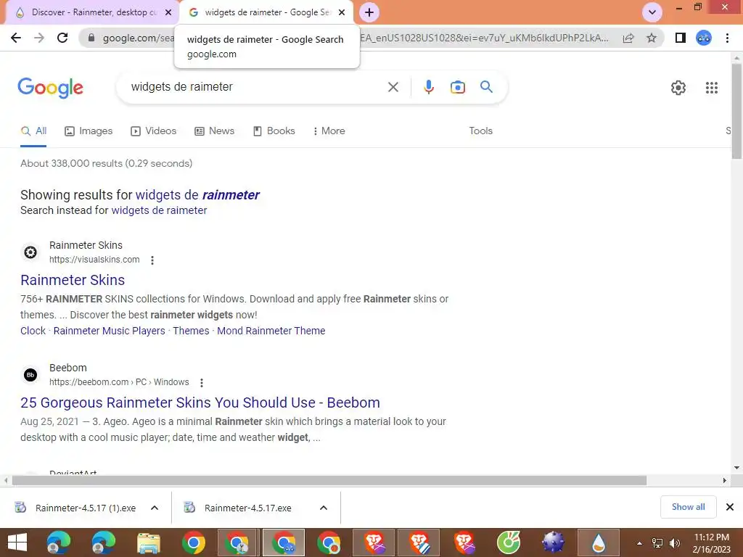
Task: Click the horizontal scrollbar thumb
Action: click(x=329, y=480)
